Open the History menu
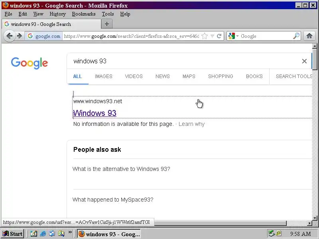The height and width of the screenshot is (239, 319). [x=57, y=14]
